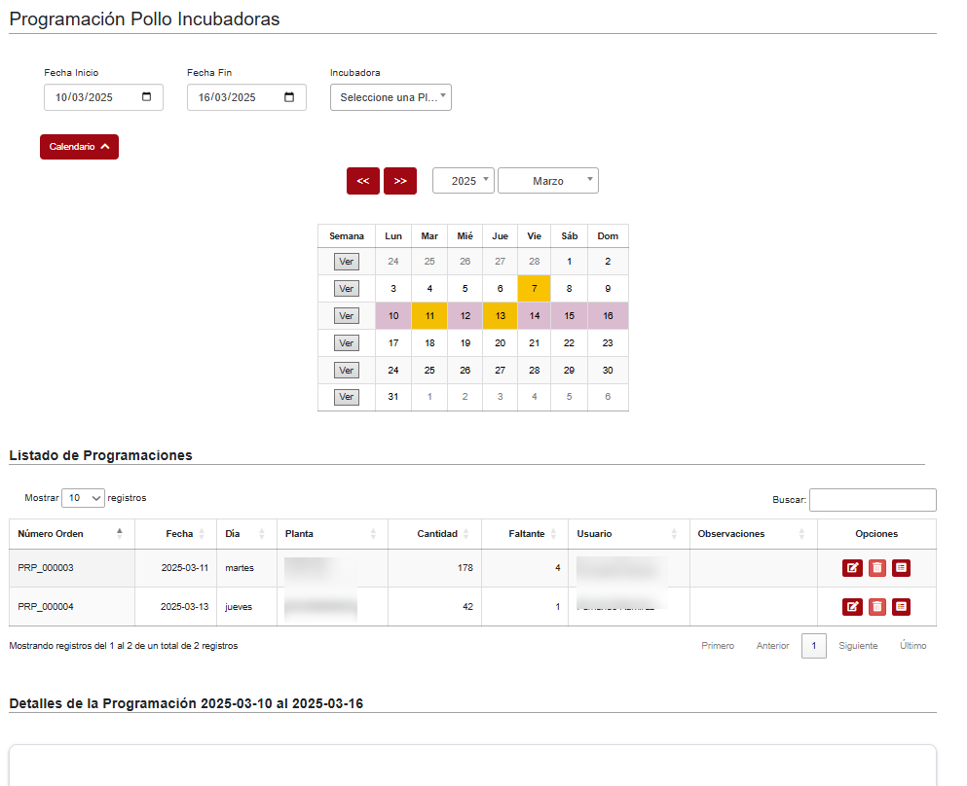The height and width of the screenshot is (786, 967).
Task: Click Ver for week of March 17
Action: coord(346,343)
